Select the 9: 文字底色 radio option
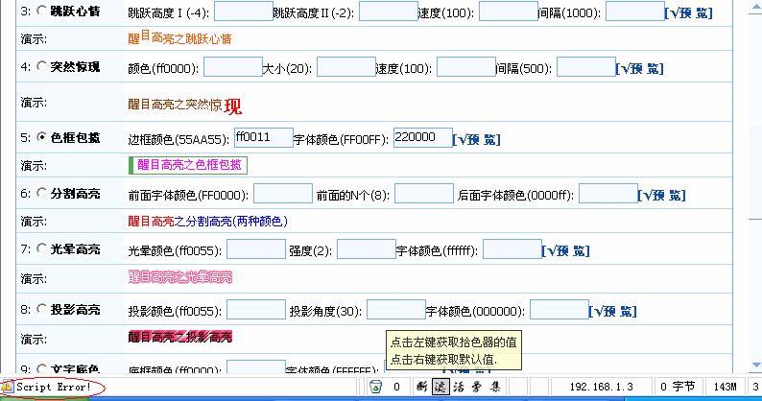762x401 pixels. point(42,369)
